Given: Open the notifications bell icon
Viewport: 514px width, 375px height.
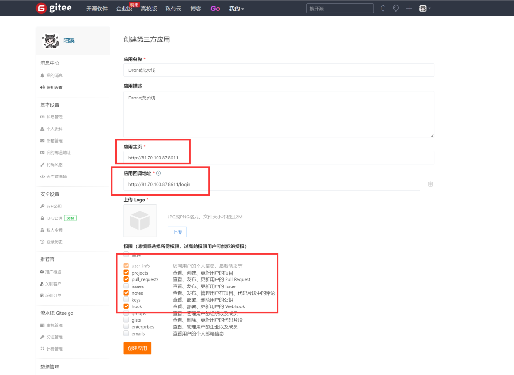Looking at the screenshot, I should [383, 9].
